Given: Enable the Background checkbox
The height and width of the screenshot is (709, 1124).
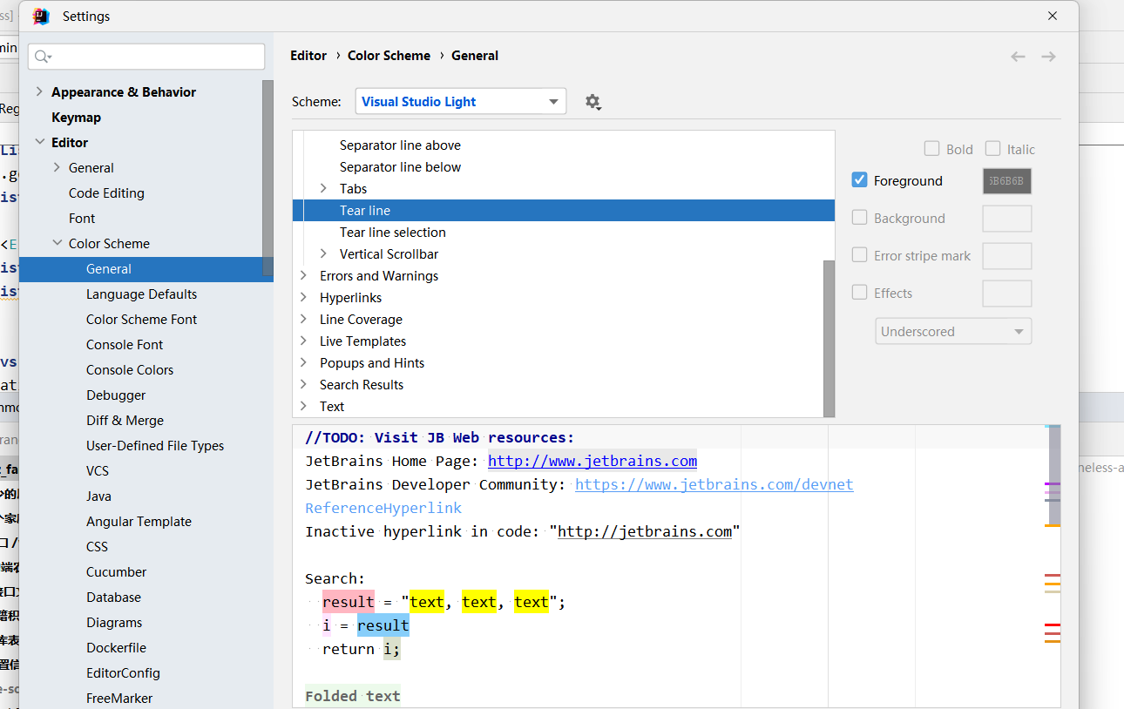Looking at the screenshot, I should (859, 218).
